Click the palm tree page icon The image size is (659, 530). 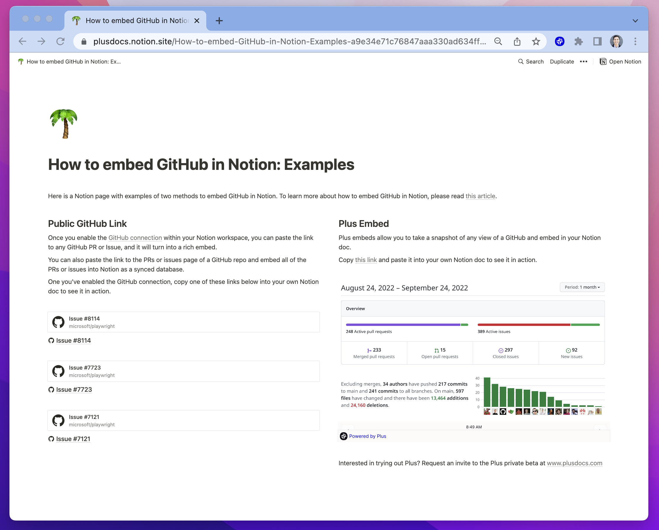tap(64, 123)
